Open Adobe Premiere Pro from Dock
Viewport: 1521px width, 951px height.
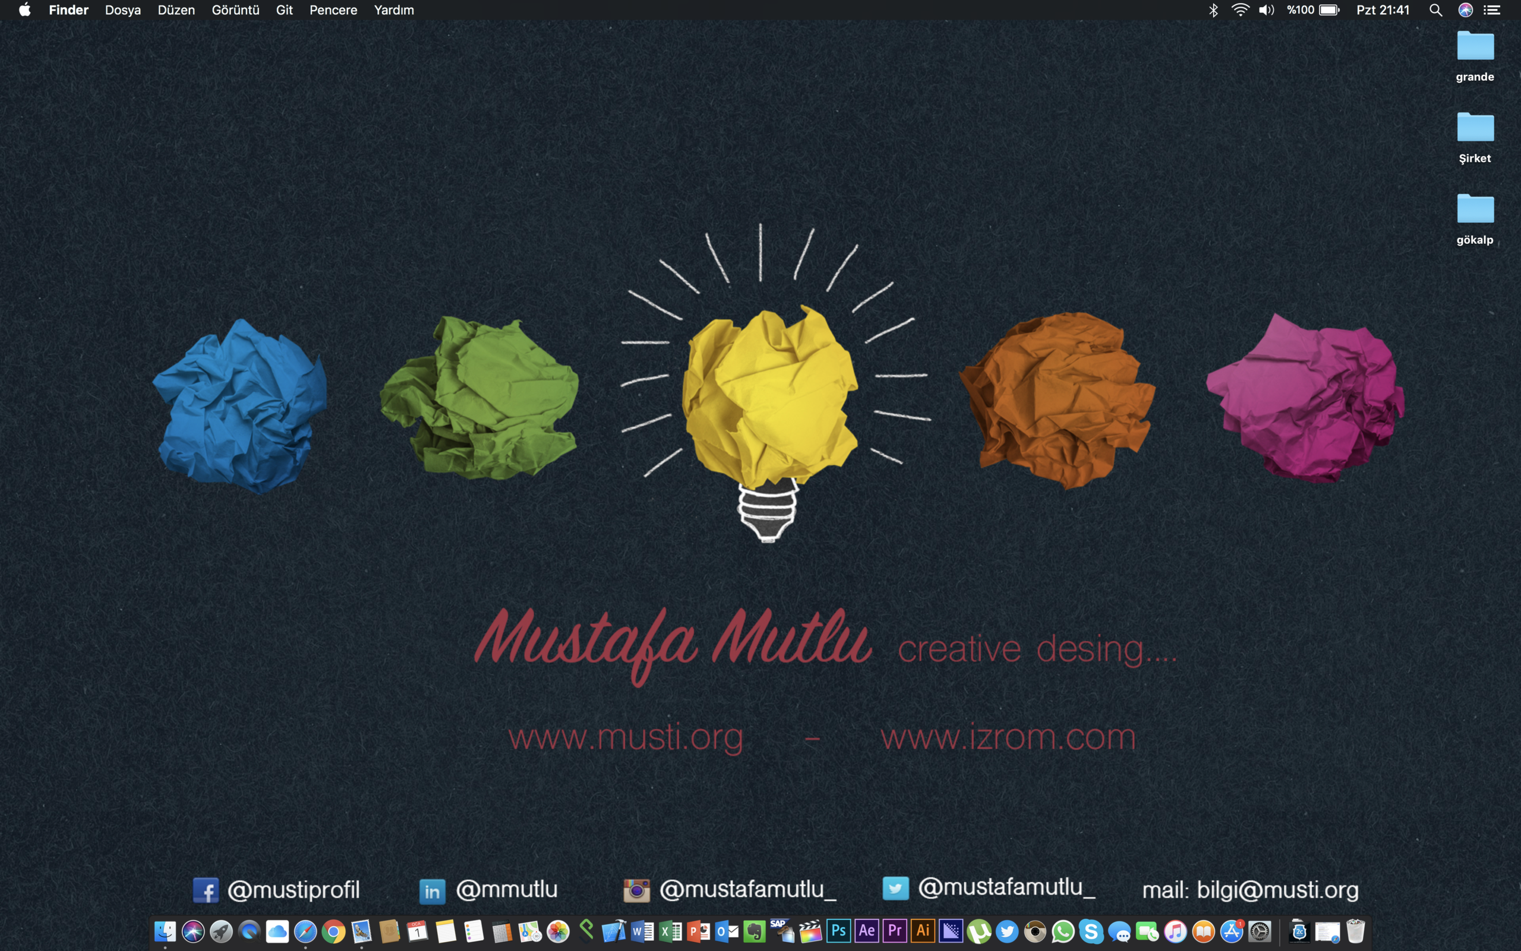(894, 931)
